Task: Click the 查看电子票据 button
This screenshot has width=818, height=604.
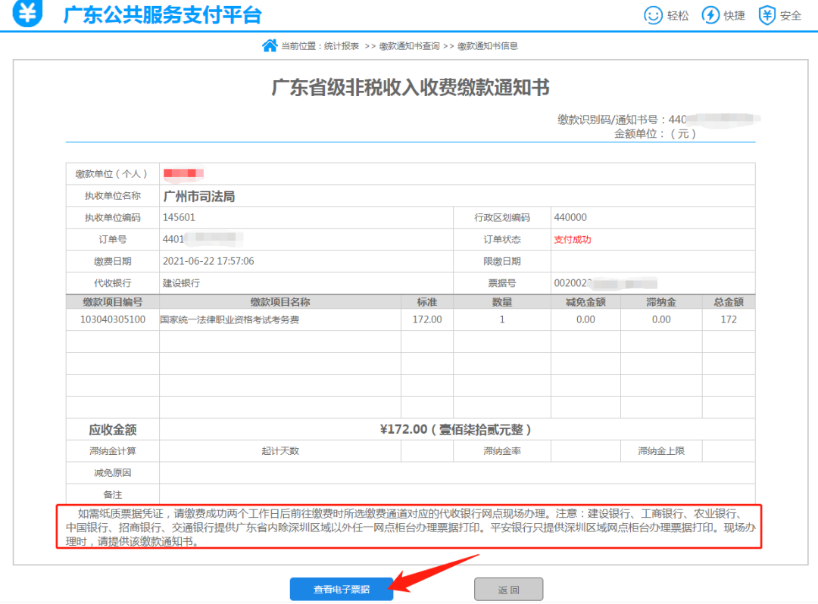Action: pos(342,590)
